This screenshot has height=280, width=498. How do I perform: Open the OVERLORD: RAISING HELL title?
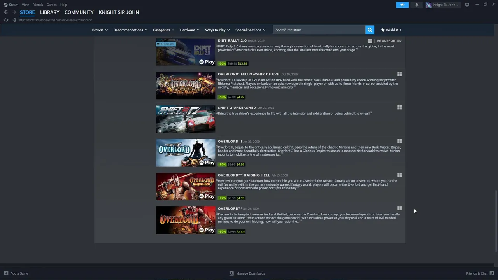[x=244, y=175]
